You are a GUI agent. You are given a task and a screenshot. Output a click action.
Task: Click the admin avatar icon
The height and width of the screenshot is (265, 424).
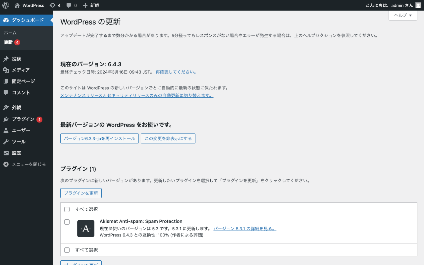click(x=418, y=5)
